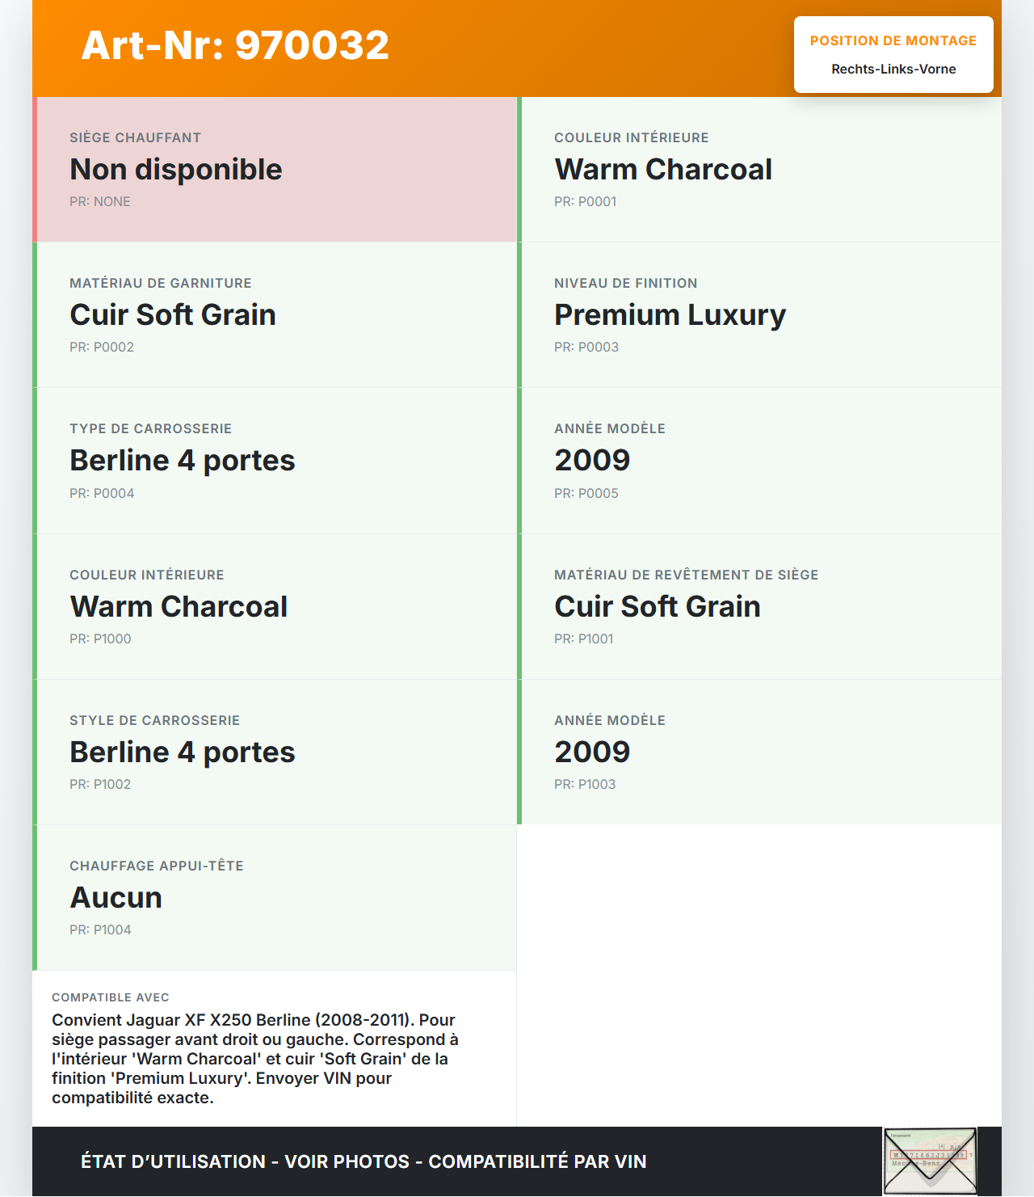Click the Premium Luxury finish level card

[759, 315]
